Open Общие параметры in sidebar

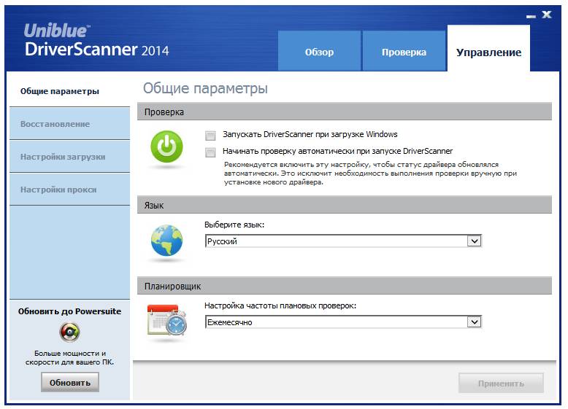point(69,91)
